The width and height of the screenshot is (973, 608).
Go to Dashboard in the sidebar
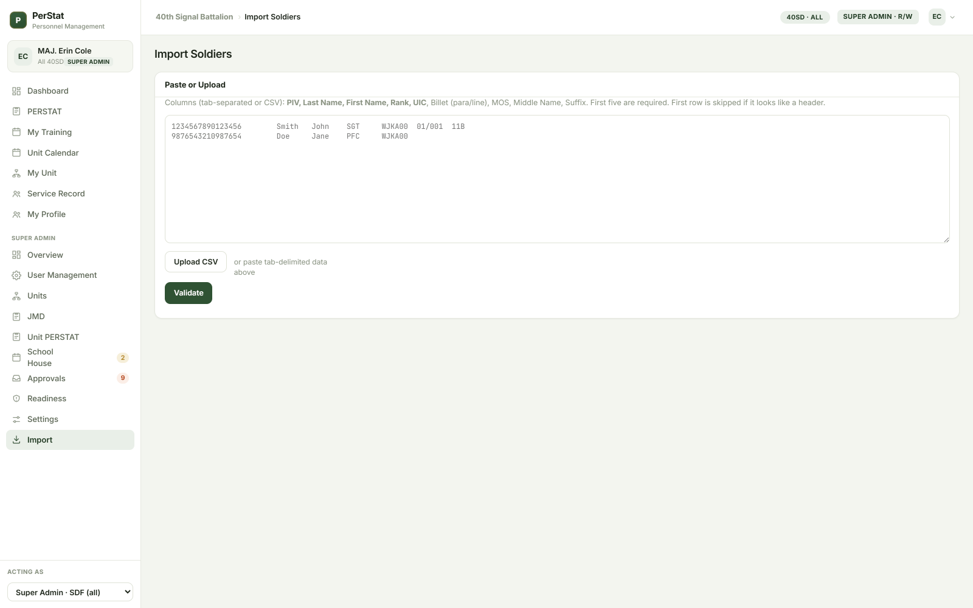point(70,91)
